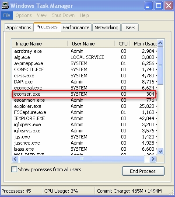The height and width of the screenshot is (197, 175).
Task: Click the vertical scrollbar thumb
Action: (x=161, y=66)
